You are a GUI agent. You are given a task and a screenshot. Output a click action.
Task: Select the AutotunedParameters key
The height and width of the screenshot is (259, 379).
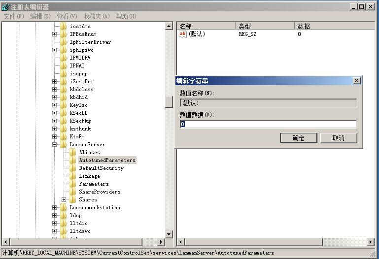coord(107,161)
